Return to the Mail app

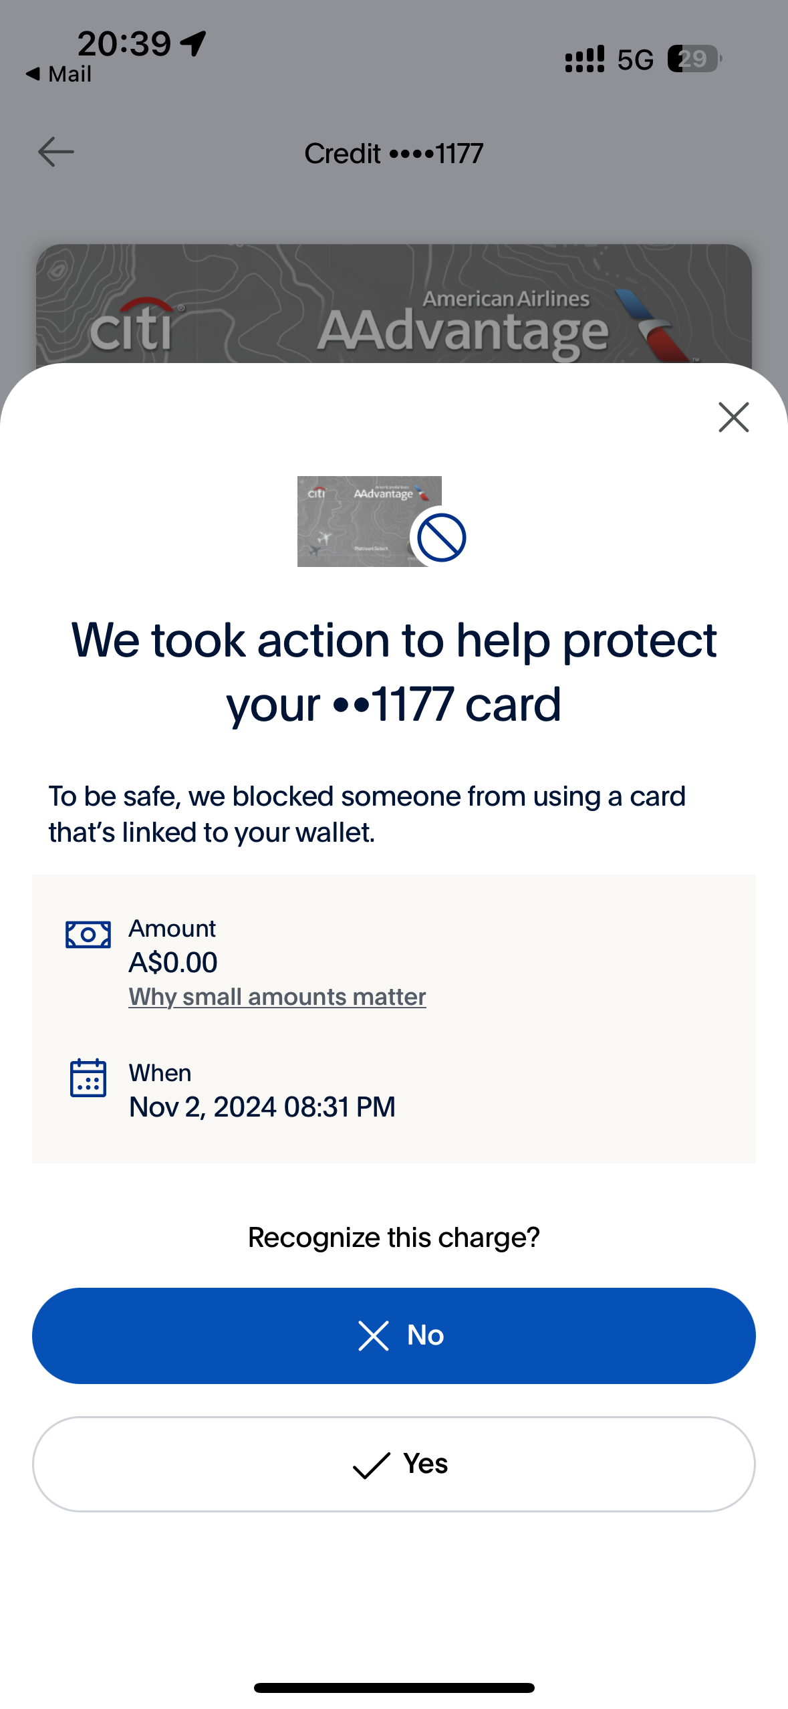59,74
